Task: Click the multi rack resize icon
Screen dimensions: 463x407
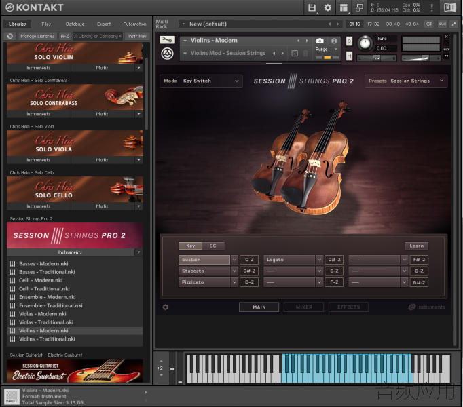Action: click(x=454, y=24)
